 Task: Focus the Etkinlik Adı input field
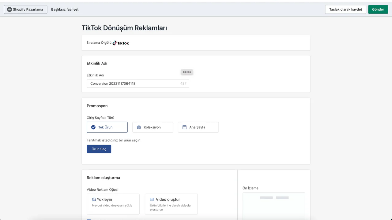coord(138,83)
